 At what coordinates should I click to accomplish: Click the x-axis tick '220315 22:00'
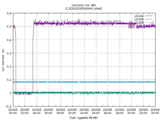pyautogui.click(x=143, y=111)
